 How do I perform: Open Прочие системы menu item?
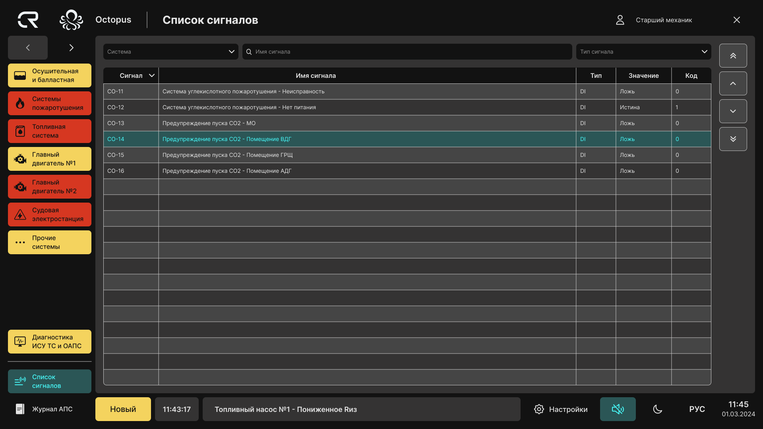point(50,242)
